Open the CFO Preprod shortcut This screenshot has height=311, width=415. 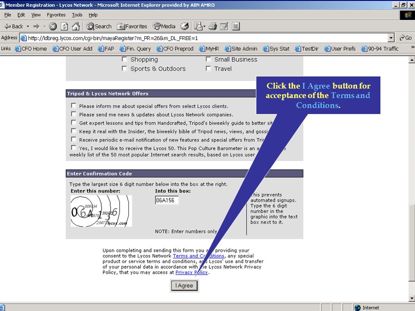(x=175, y=49)
